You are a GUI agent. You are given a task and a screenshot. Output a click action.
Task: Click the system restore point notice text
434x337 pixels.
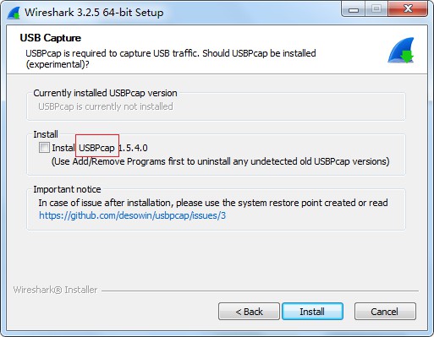coord(213,203)
